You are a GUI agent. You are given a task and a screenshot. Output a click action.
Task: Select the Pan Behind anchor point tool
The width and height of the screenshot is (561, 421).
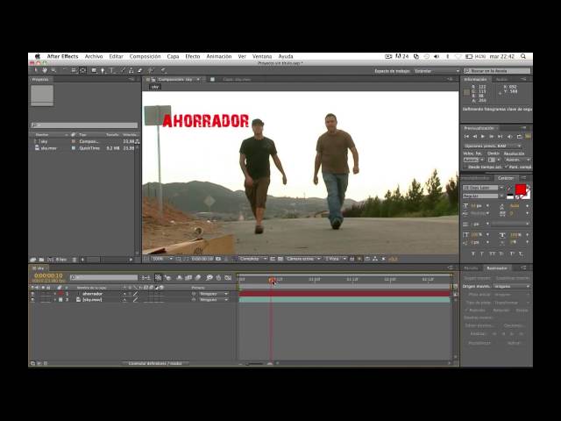(x=82, y=70)
